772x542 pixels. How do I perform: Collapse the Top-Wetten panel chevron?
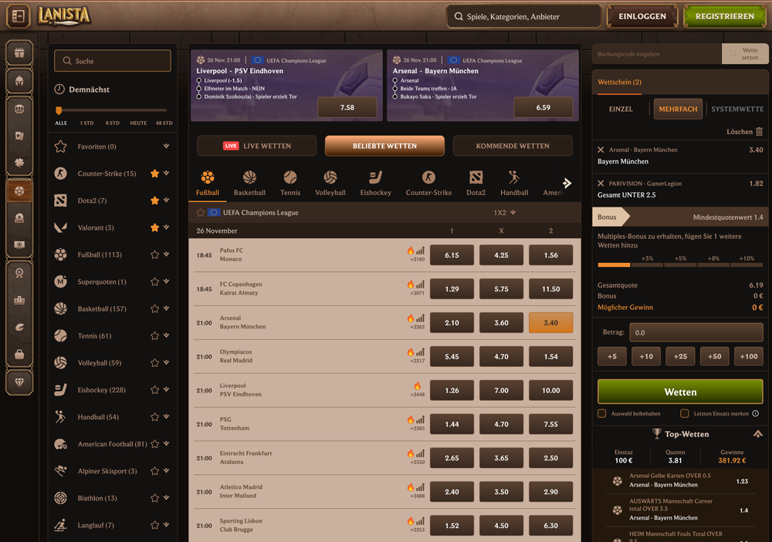(758, 433)
